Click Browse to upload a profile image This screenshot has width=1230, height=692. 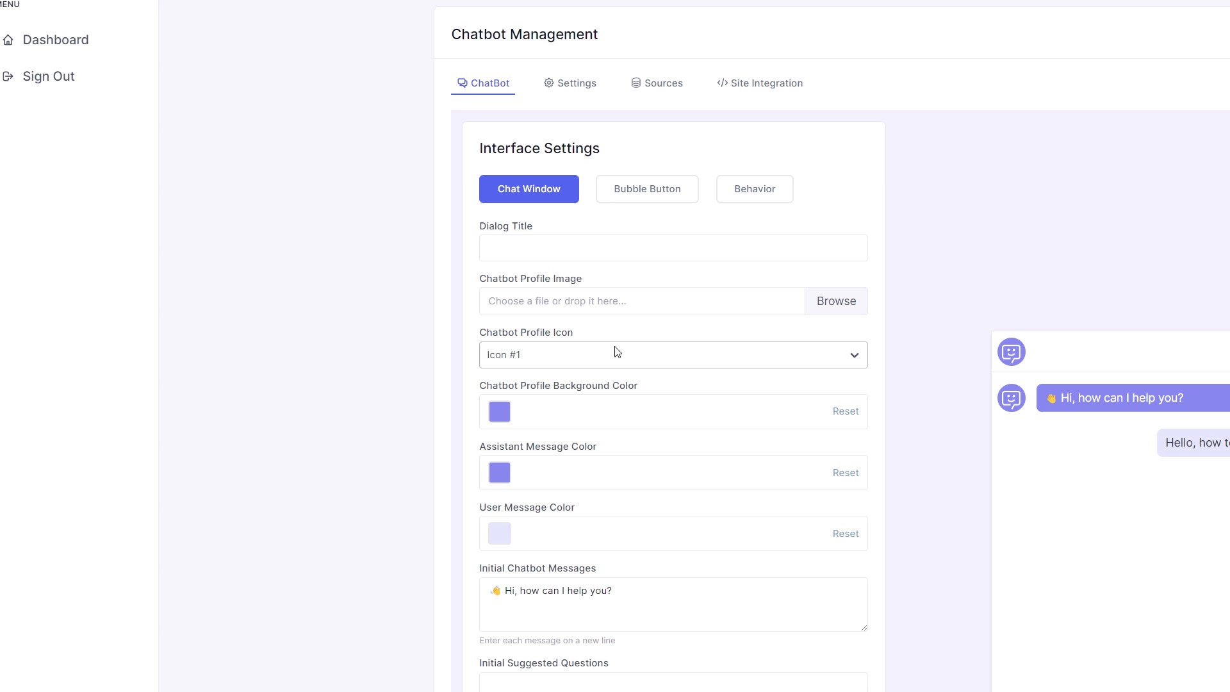836,301
